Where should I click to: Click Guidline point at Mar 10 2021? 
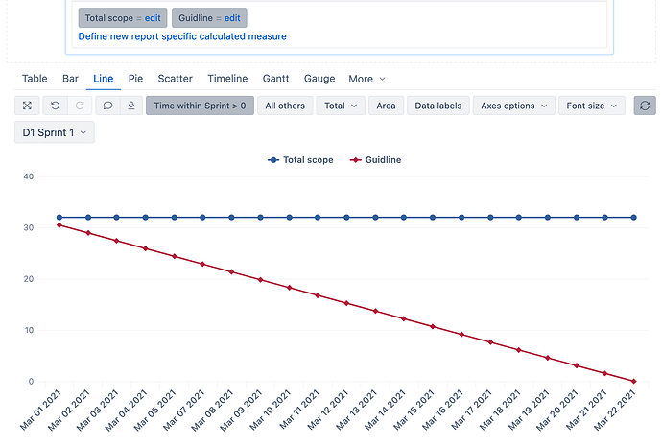[289, 288]
